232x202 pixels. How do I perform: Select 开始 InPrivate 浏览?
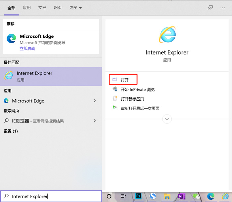137,89
